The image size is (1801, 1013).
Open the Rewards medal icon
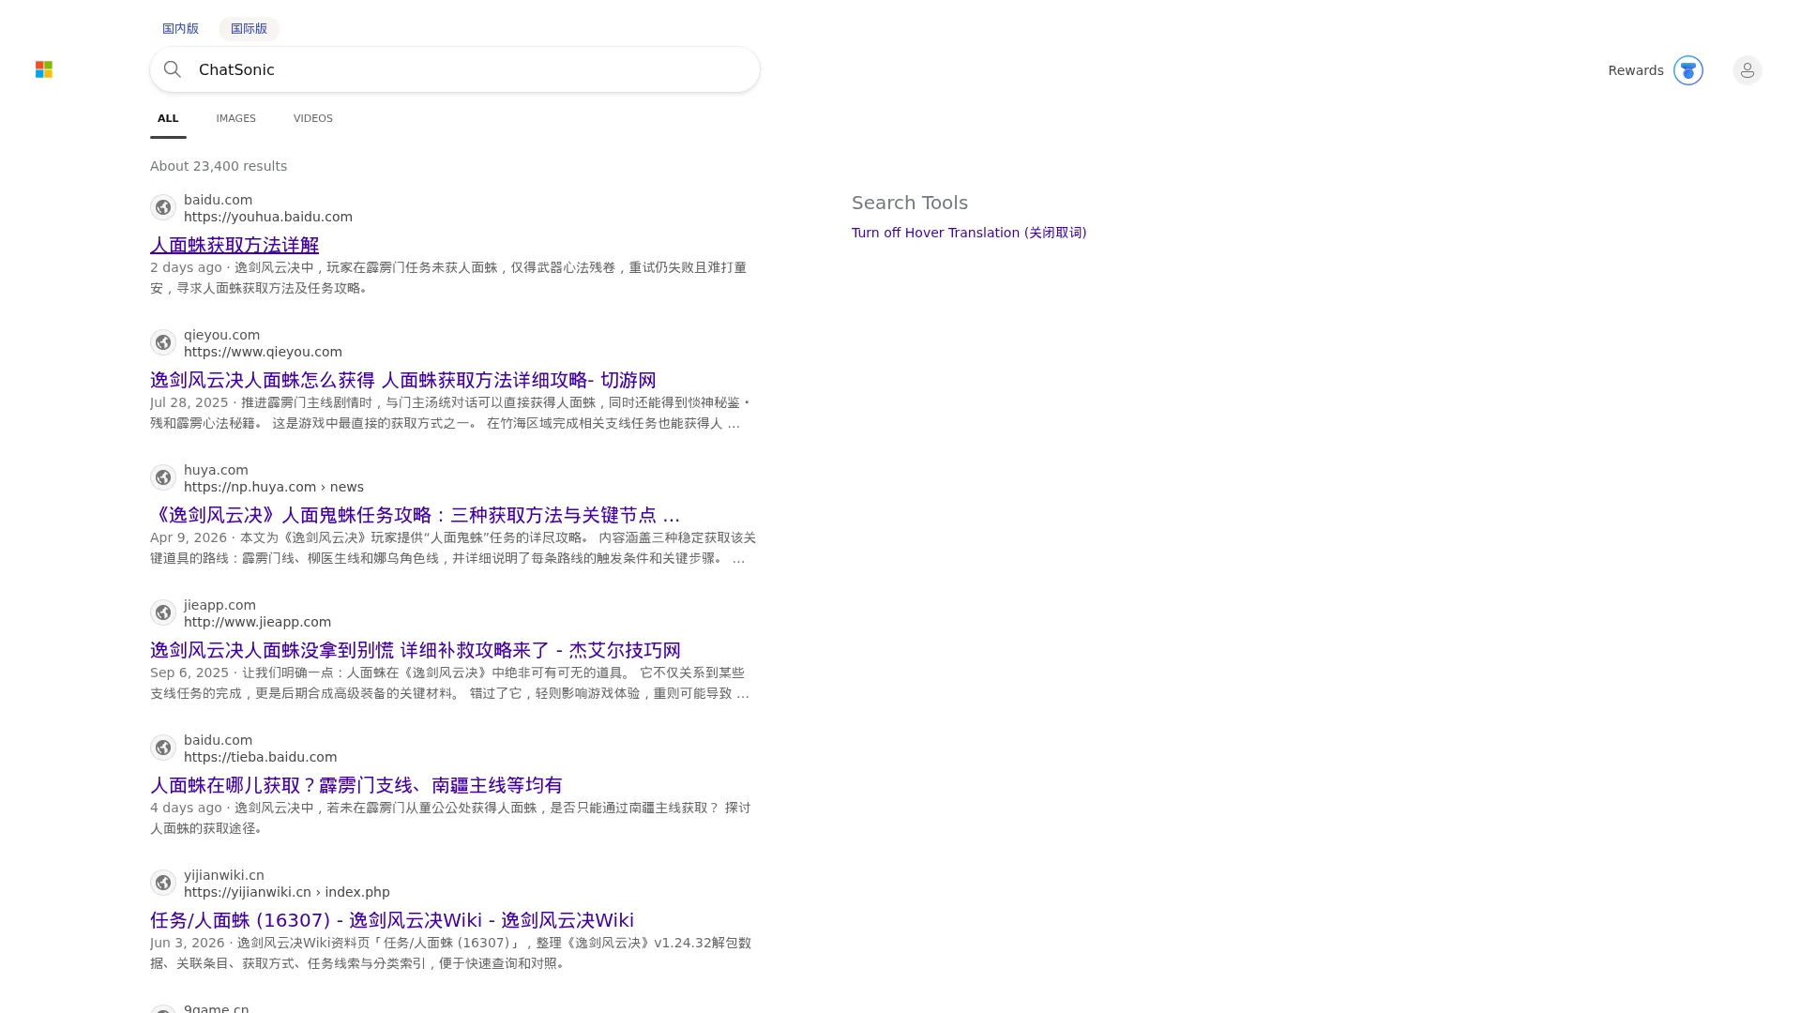click(1687, 70)
